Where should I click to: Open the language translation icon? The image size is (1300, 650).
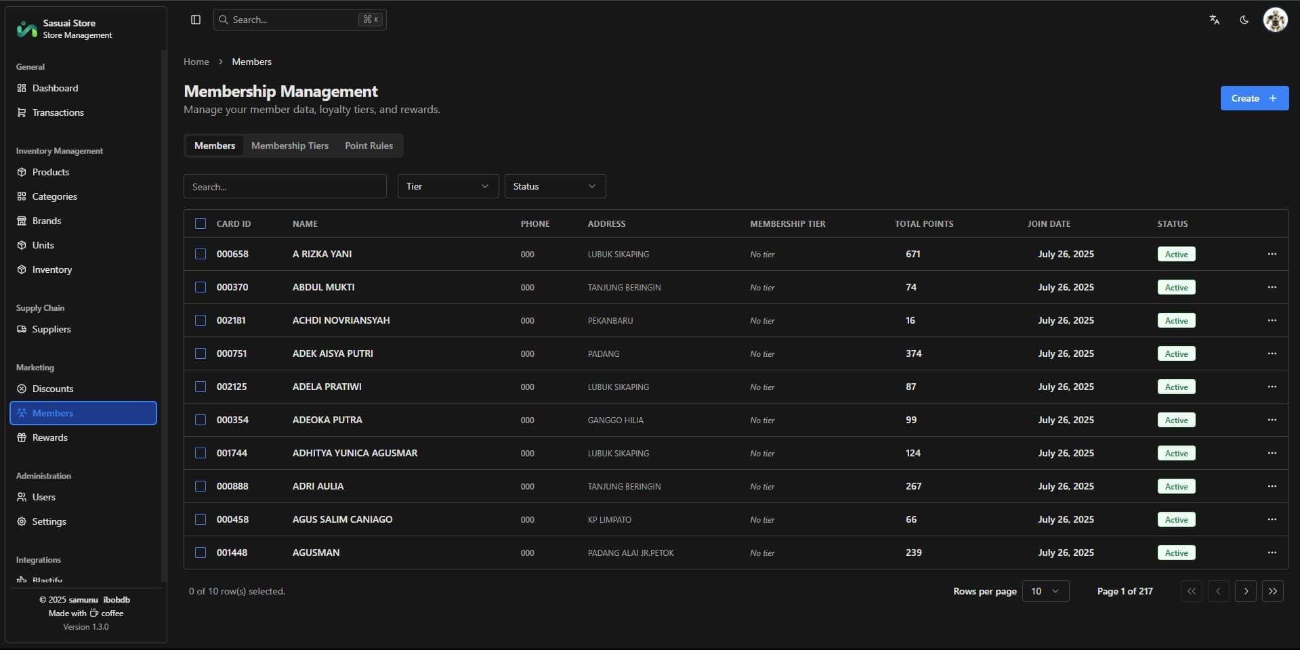(1214, 20)
